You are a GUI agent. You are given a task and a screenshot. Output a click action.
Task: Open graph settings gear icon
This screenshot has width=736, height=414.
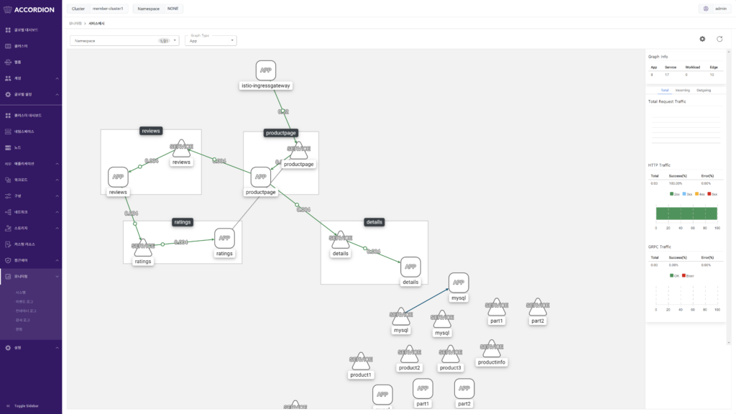pyautogui.click(x=702, y=39)
